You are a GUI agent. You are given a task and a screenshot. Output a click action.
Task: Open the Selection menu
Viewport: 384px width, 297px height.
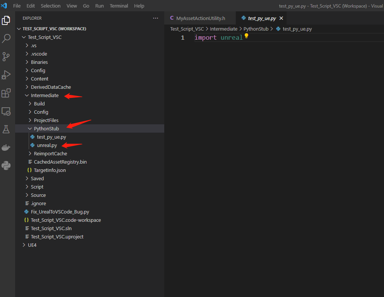(x=51, y=6)
